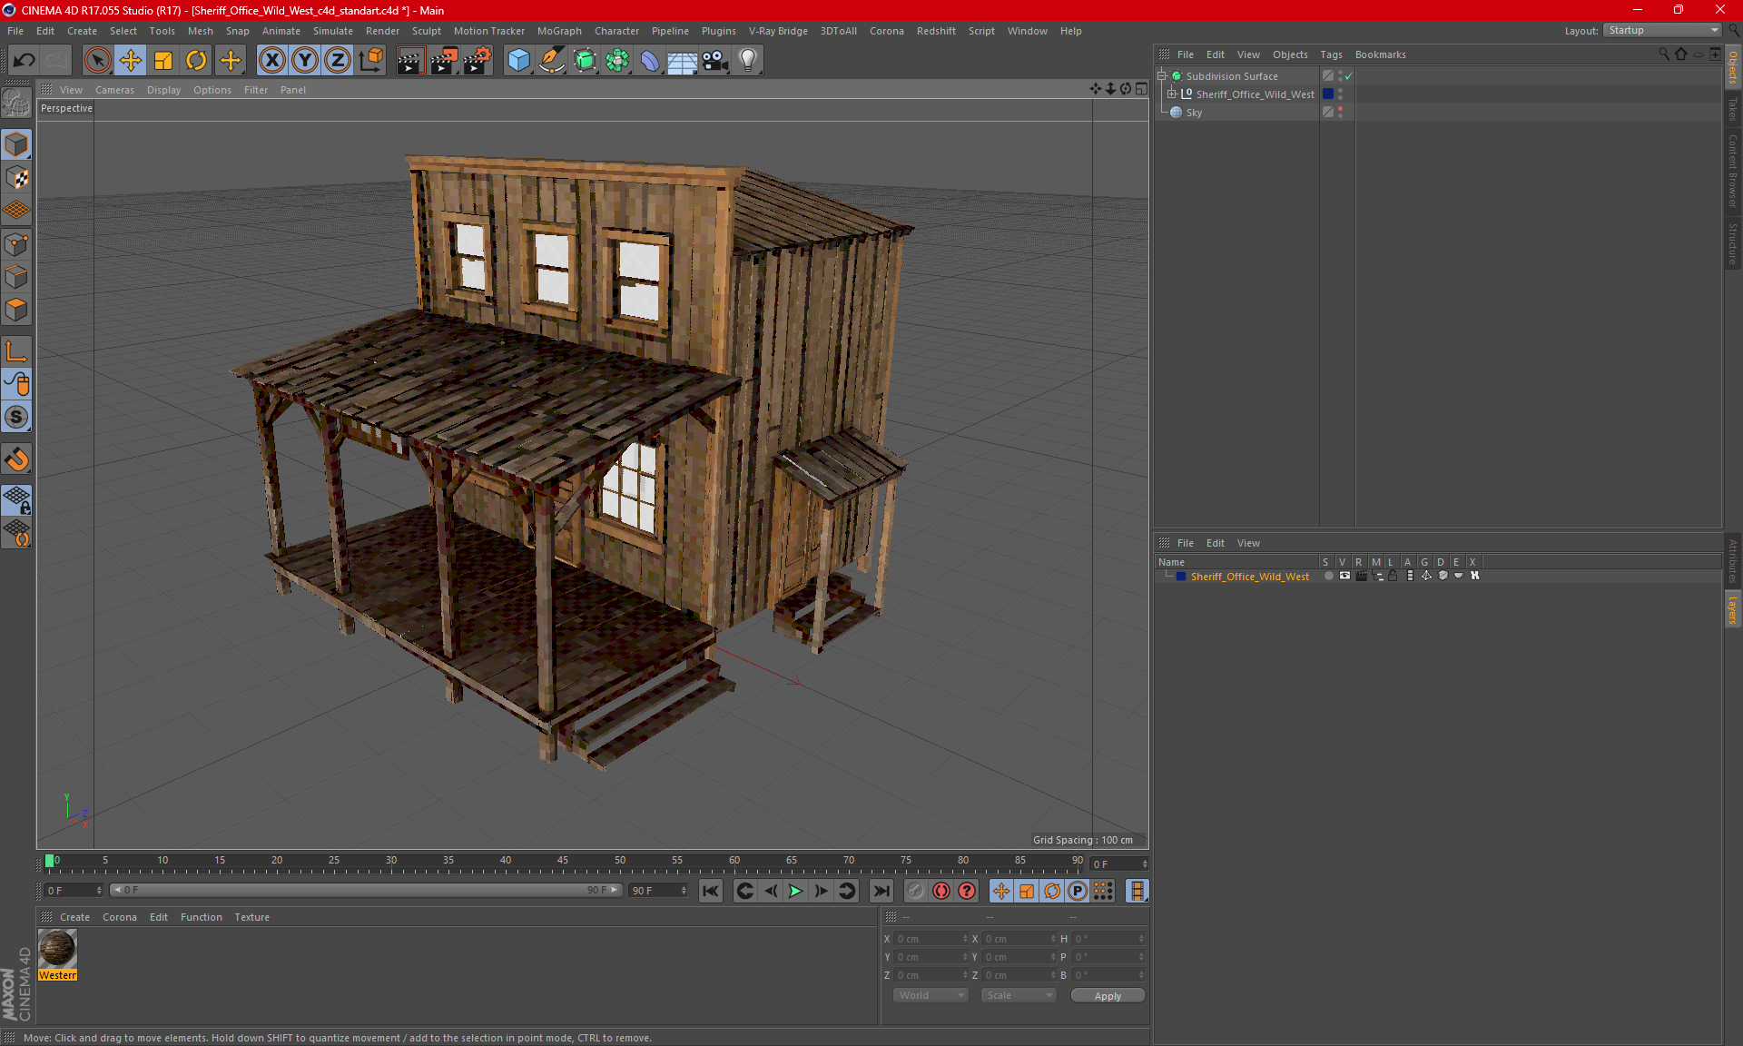Image resolution: width=1743 pixels, height=1046 pixels.
Task: Add a Cube primitive object
Action: click(x=518, y=60)
